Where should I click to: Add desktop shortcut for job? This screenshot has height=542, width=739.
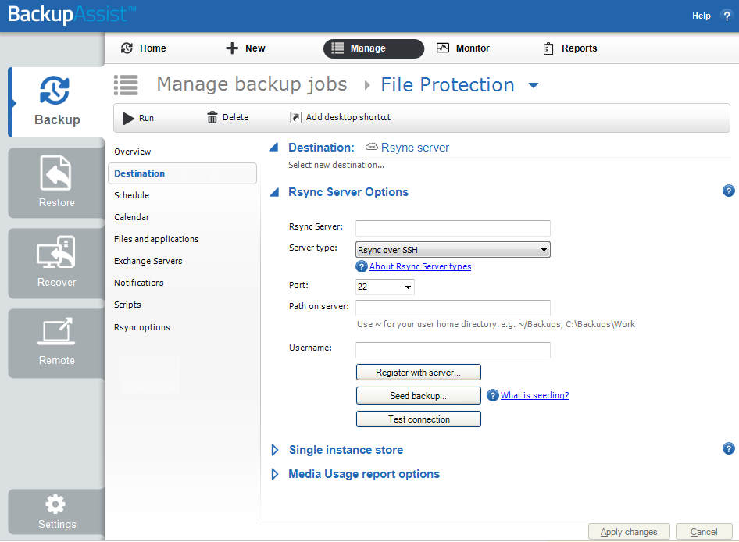[x=340, y=118]
